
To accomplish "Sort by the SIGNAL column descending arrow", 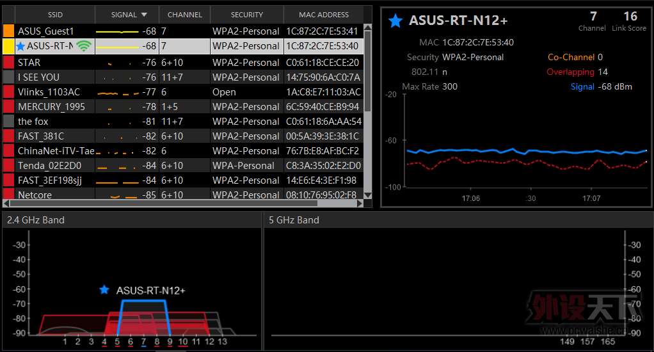I will [x=145, y=15].
